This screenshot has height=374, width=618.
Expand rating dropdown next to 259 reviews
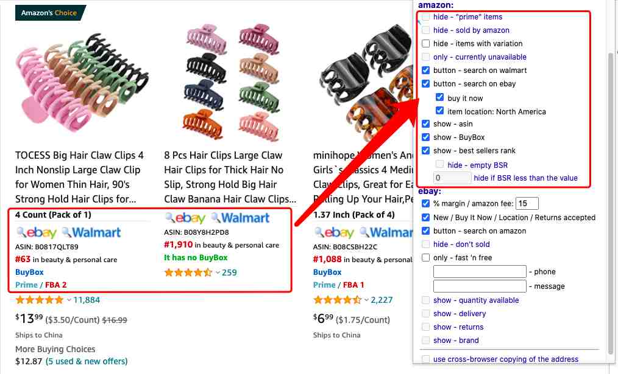pyautogui.click(x=218, y=272)
